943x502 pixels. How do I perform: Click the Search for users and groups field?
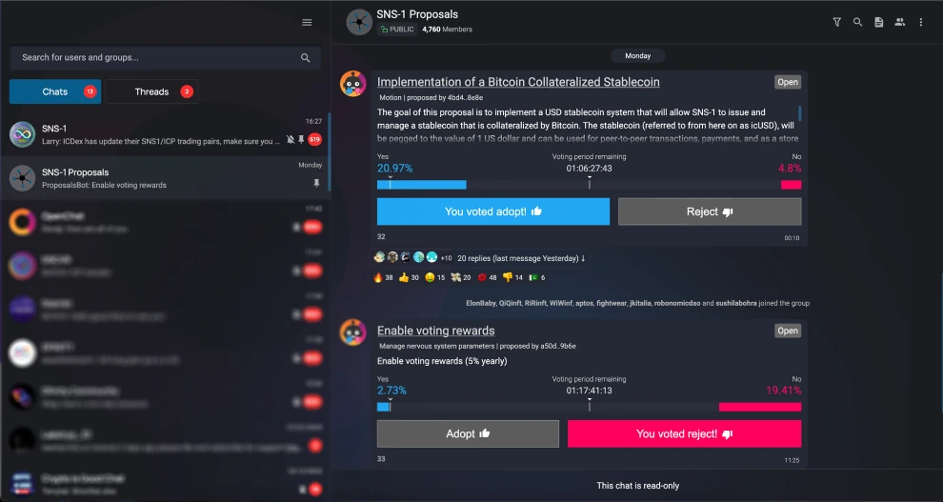[157, 58]
